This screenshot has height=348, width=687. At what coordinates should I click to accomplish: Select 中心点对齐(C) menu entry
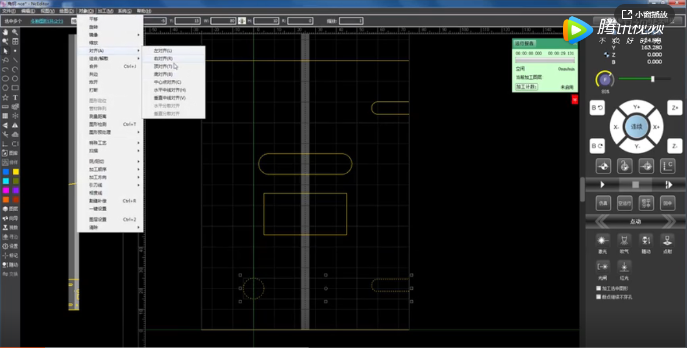168,82
